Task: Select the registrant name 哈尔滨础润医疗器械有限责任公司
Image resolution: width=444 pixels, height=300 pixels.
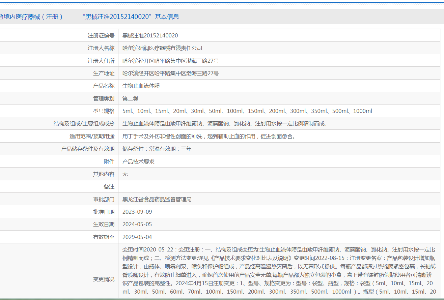Action: pyautogui.click(x=162, y=48)
